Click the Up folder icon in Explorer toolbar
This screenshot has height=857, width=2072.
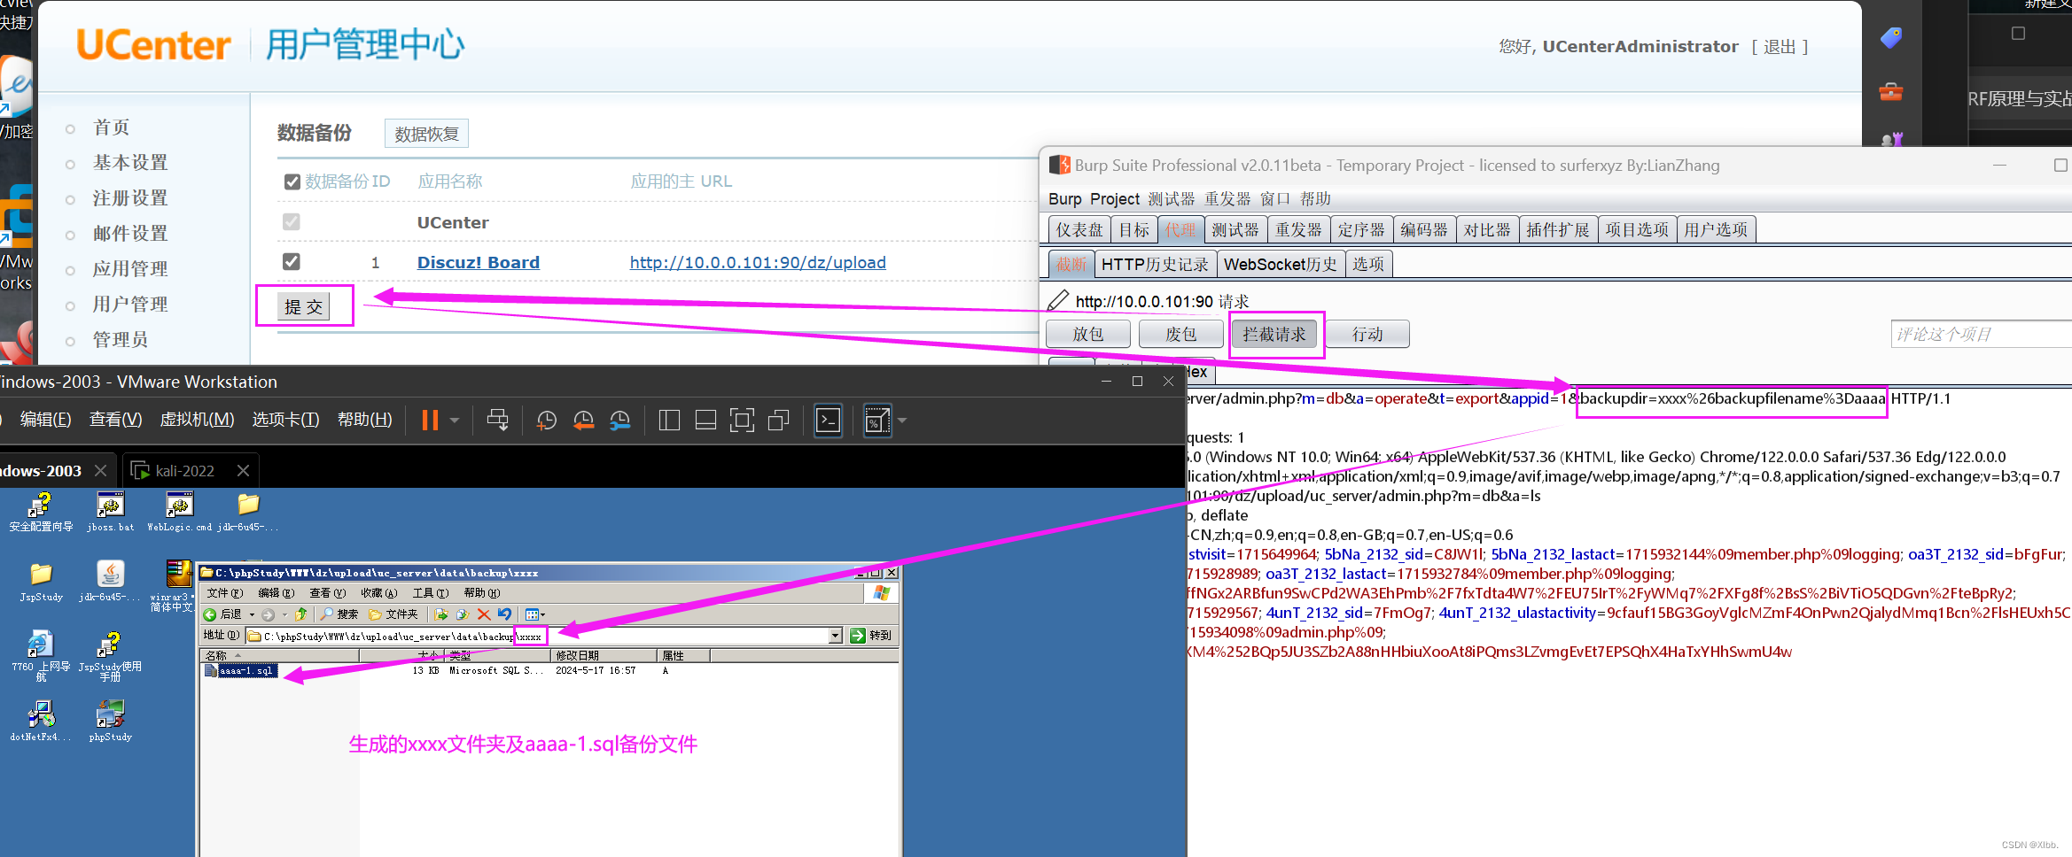(x=301, y=614)
